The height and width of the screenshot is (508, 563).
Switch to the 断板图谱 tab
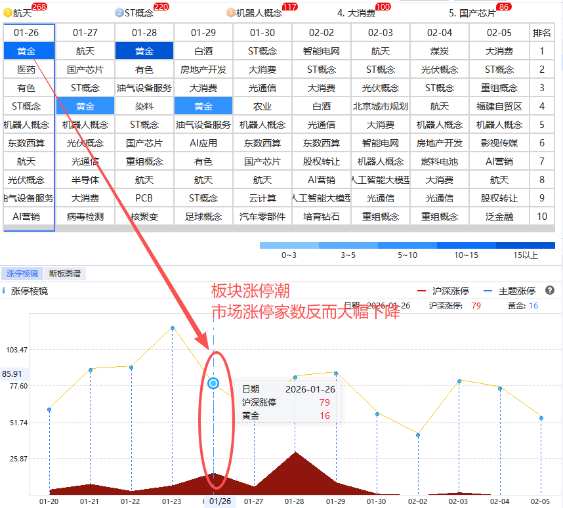pos(66,274)
